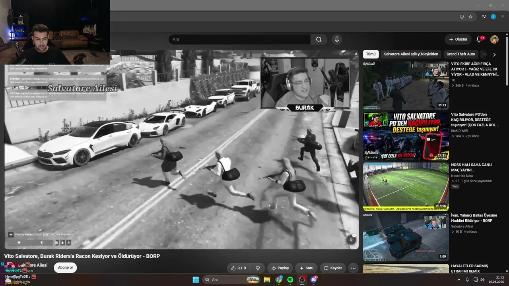Open "İvan, Yalancı Ballas Üyesine" video thumbnail

(x=406, y=237)
